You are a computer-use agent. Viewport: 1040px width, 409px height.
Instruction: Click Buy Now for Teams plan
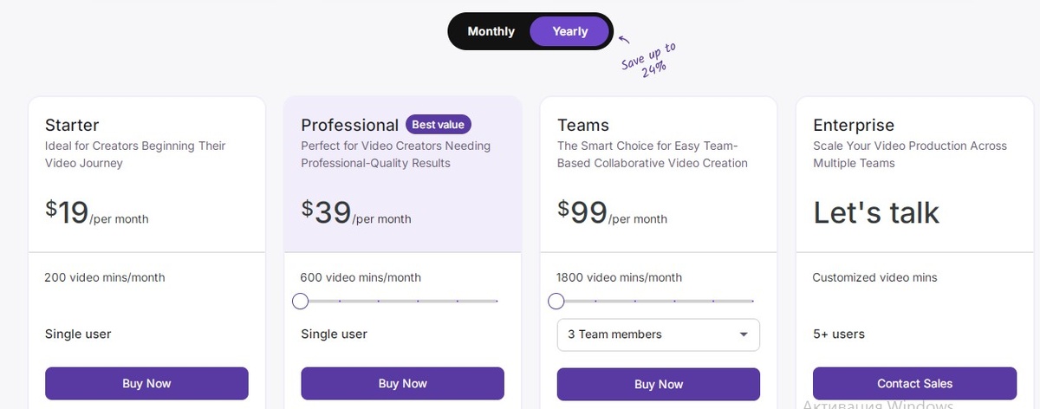click(x=658, y=384)
